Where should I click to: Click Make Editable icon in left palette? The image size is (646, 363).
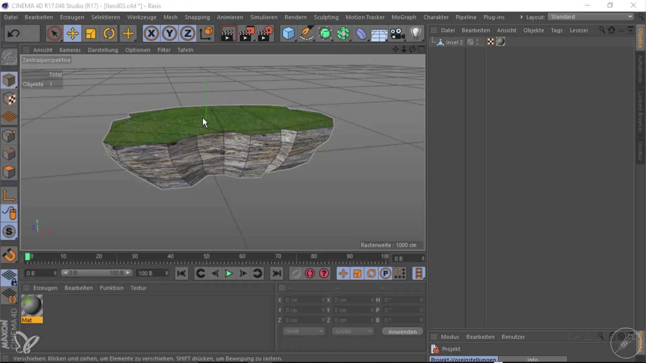[9, 57]
